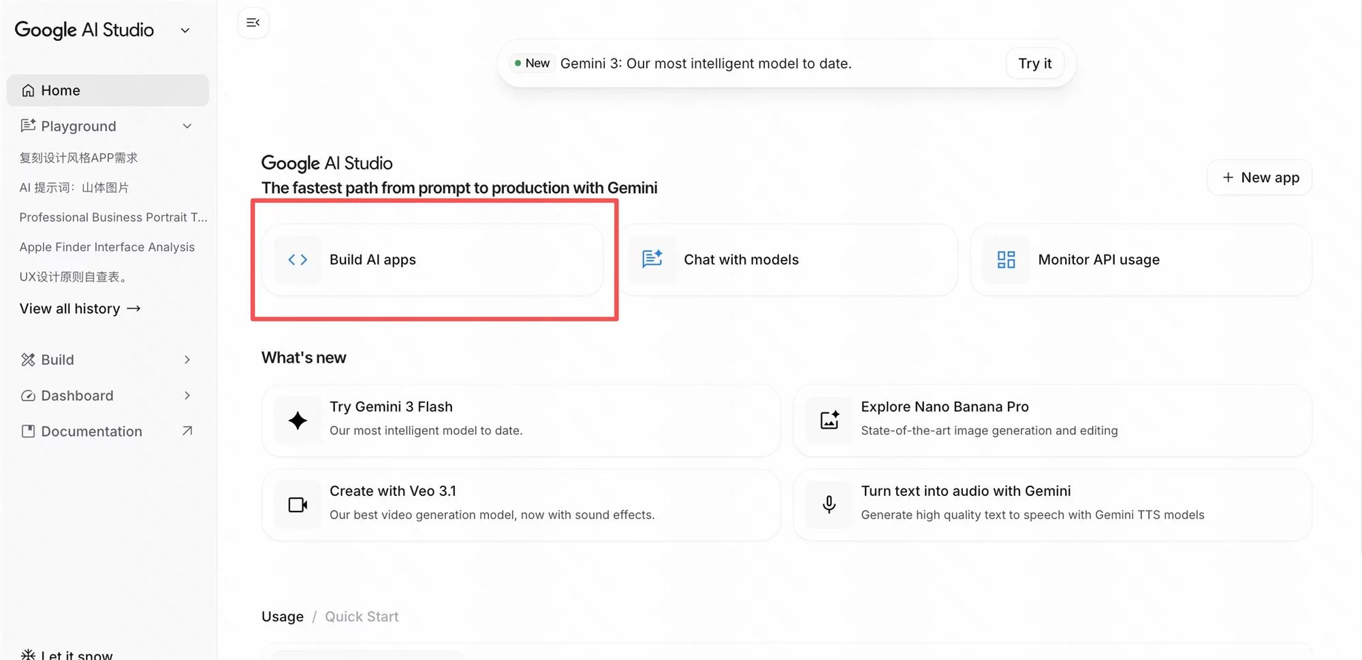Collapse the sidebar with the toggle icon
The height and width of the screenshot is (660, 1362).
click(253, 23)
